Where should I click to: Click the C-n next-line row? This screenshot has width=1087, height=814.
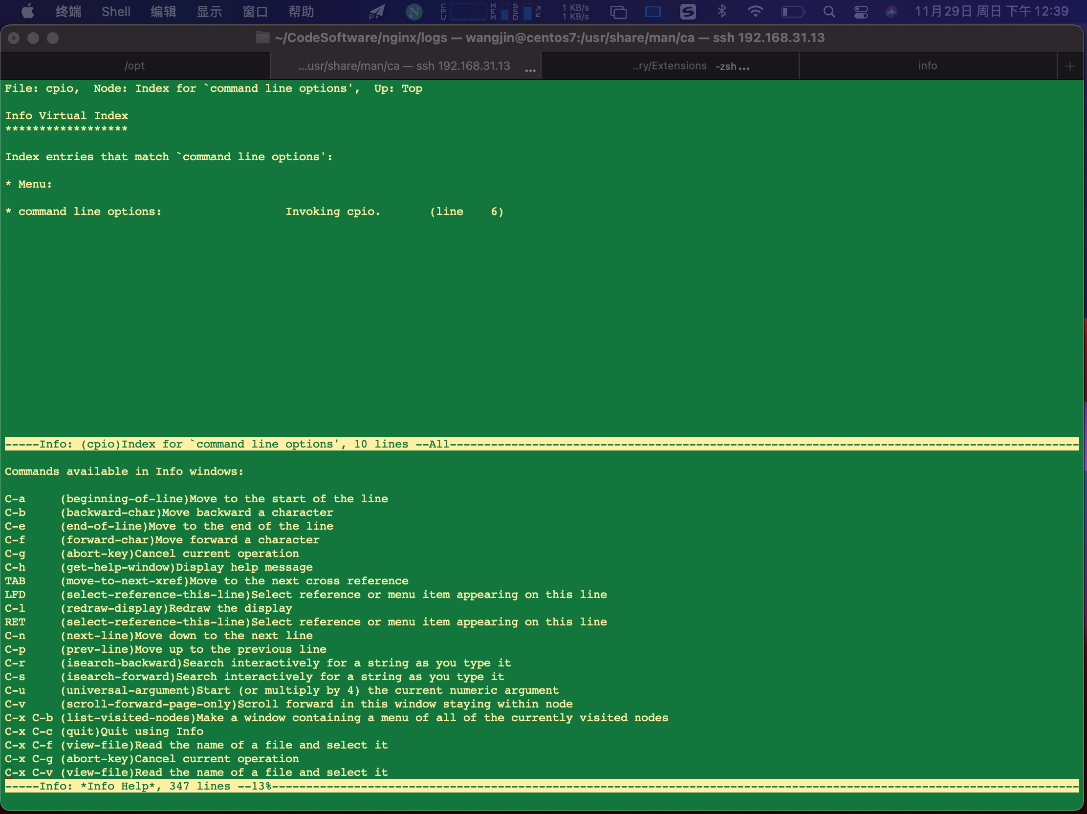pos(159,635)
